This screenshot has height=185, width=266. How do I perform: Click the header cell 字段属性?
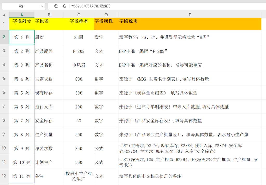106,24
